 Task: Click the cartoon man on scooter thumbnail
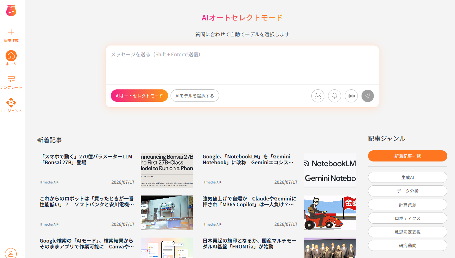click(330, 213)
